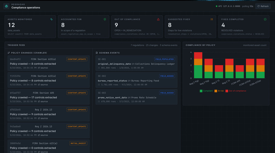Click the first Reg Z 9(g) chart bar
Viewport: 275px width, 153px height.
coord(198,65)
